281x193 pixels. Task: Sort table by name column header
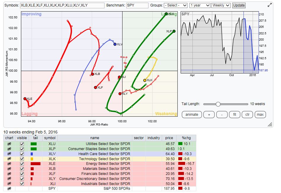click(x=95, y=138)
